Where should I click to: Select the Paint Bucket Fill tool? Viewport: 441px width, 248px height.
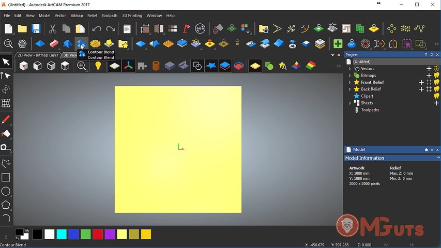pos(6,133)
